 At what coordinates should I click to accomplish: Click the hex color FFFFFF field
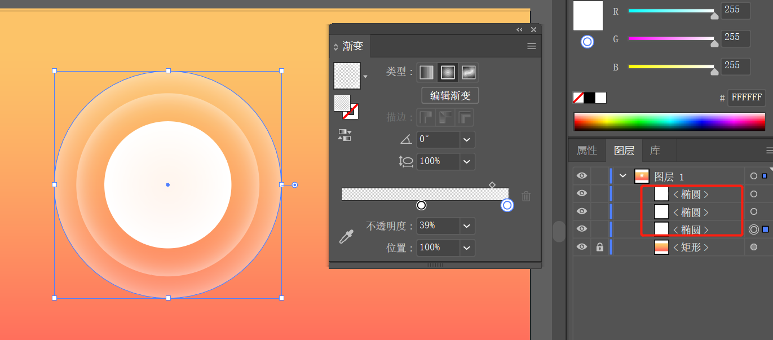(747, 98)
